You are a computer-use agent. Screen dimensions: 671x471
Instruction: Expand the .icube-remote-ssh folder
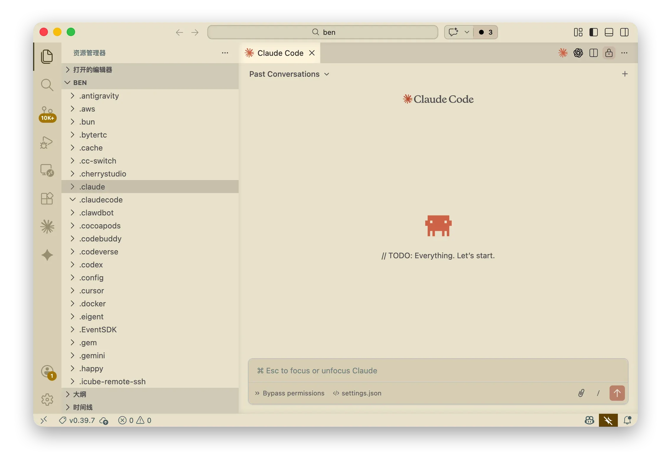(x=150, y=381)
